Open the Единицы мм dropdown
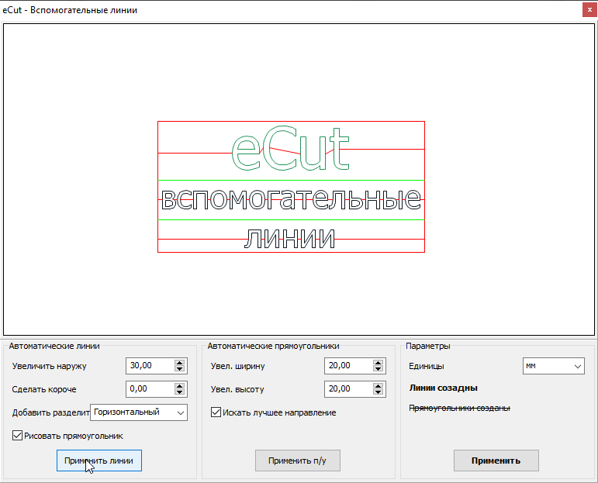Screen dimensions: 598x483 coord(553,366)
